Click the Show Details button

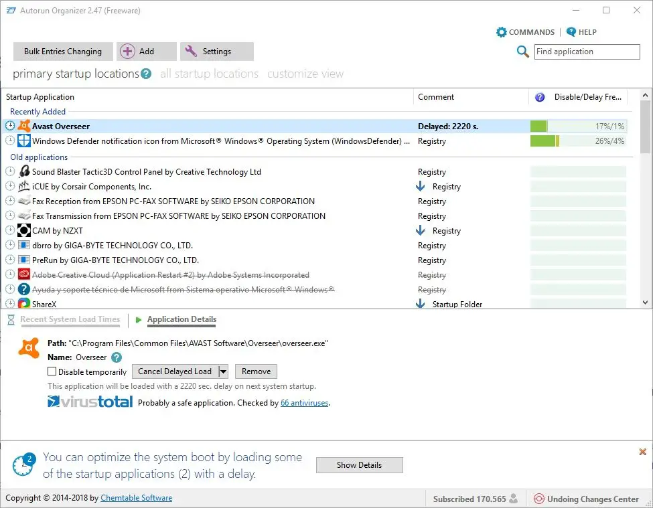(360, 465)
